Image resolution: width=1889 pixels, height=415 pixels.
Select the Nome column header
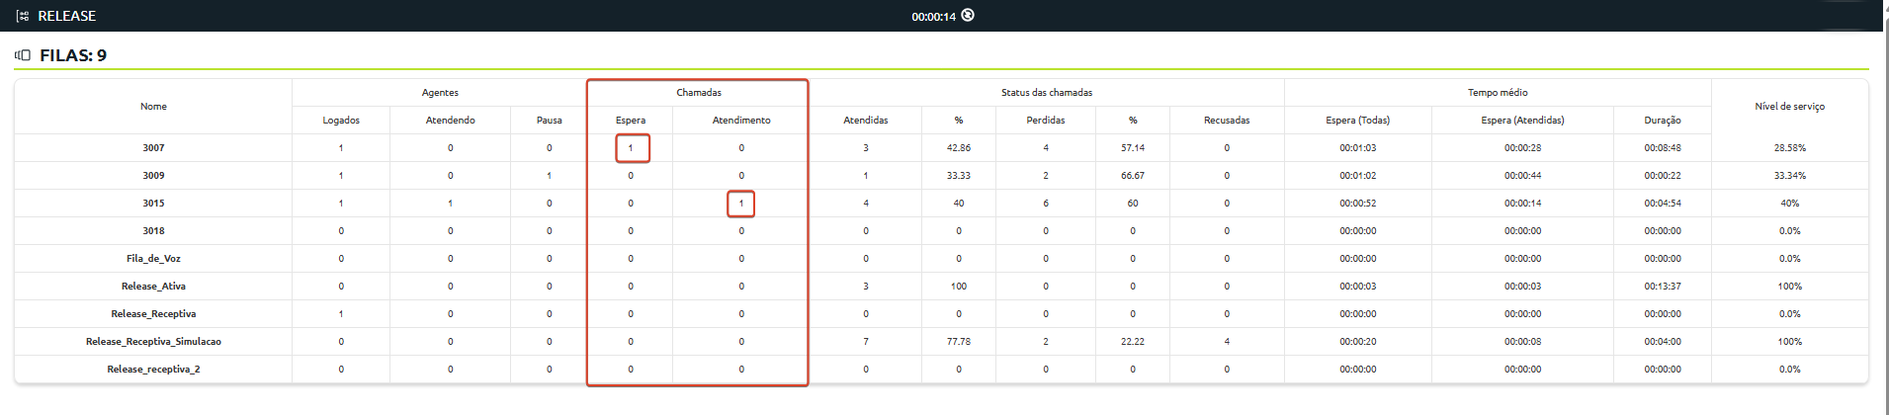coord(153,107)
